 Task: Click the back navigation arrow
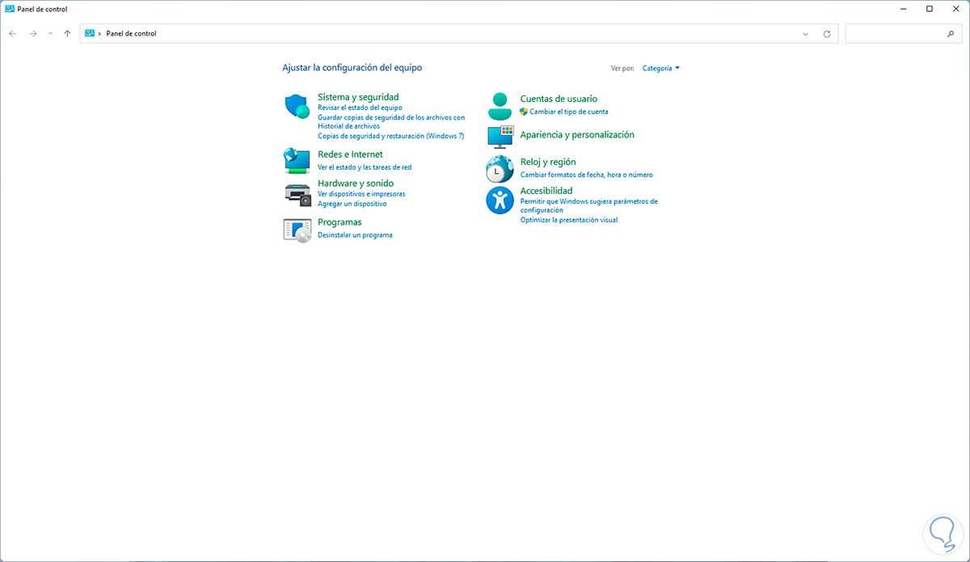[x=13, y=34]
